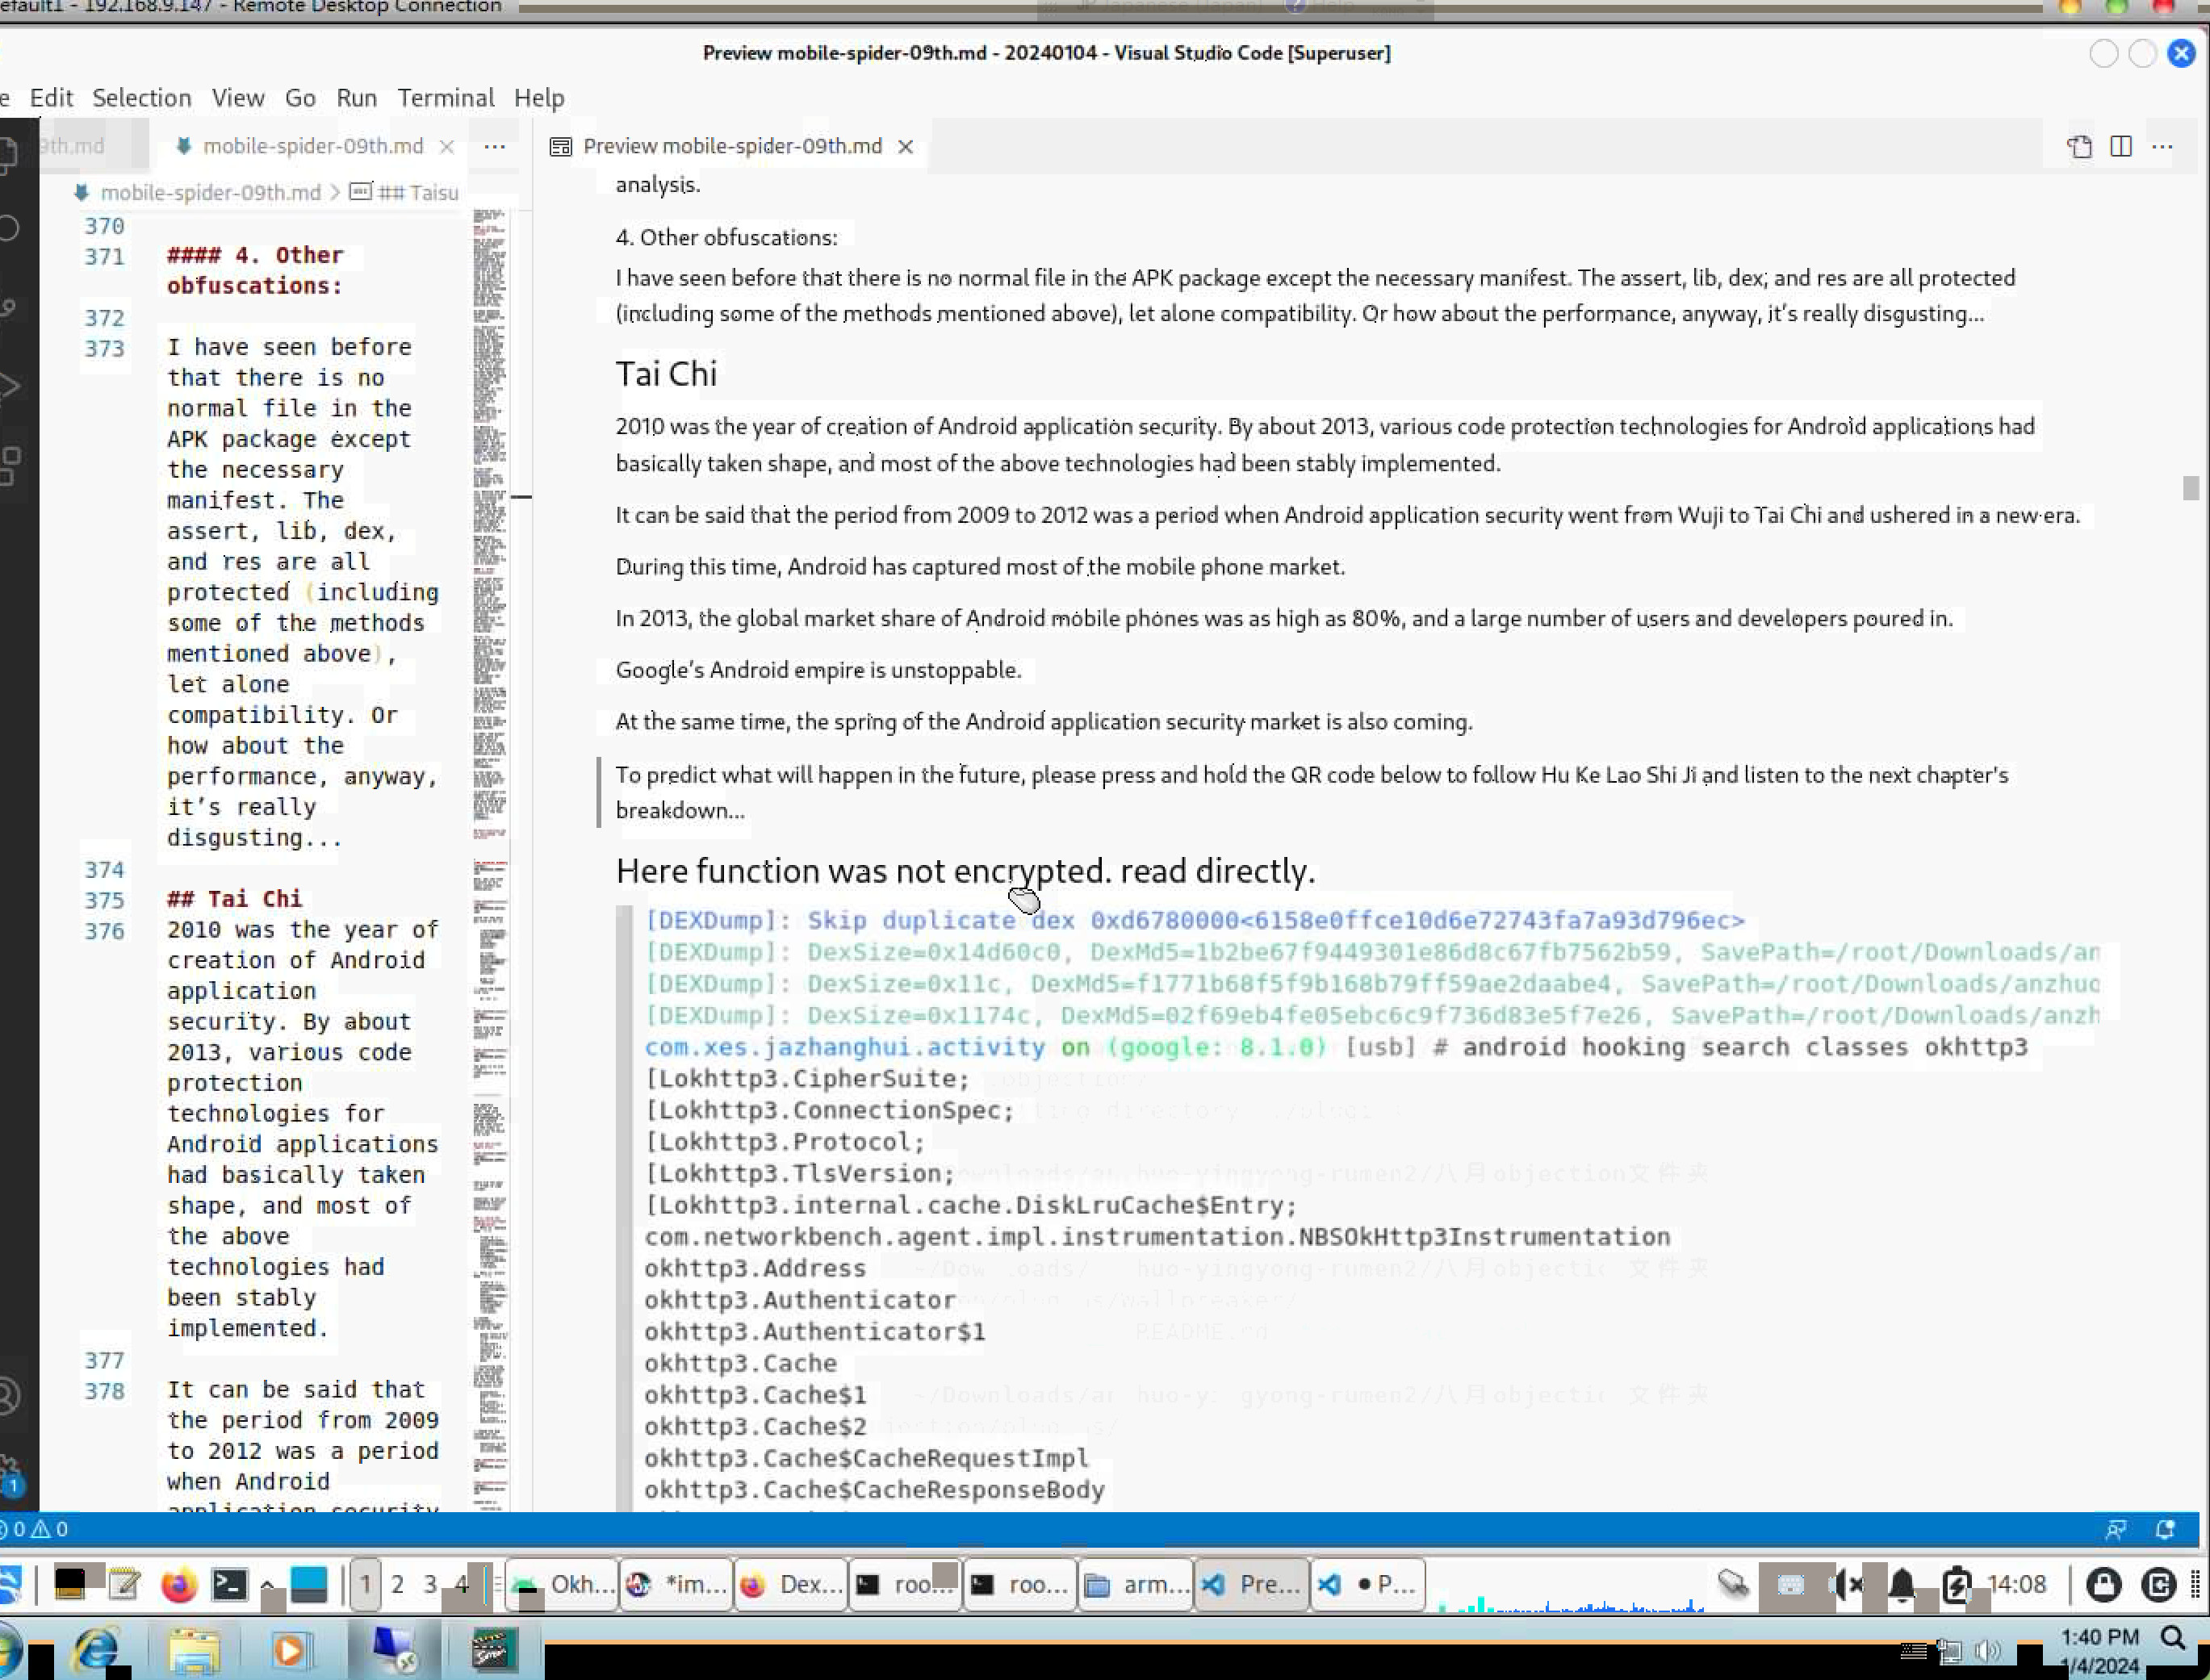Toggle muted volume icon in Linux panel
The image size is (2210, 1680).
coord(1846,1585)
